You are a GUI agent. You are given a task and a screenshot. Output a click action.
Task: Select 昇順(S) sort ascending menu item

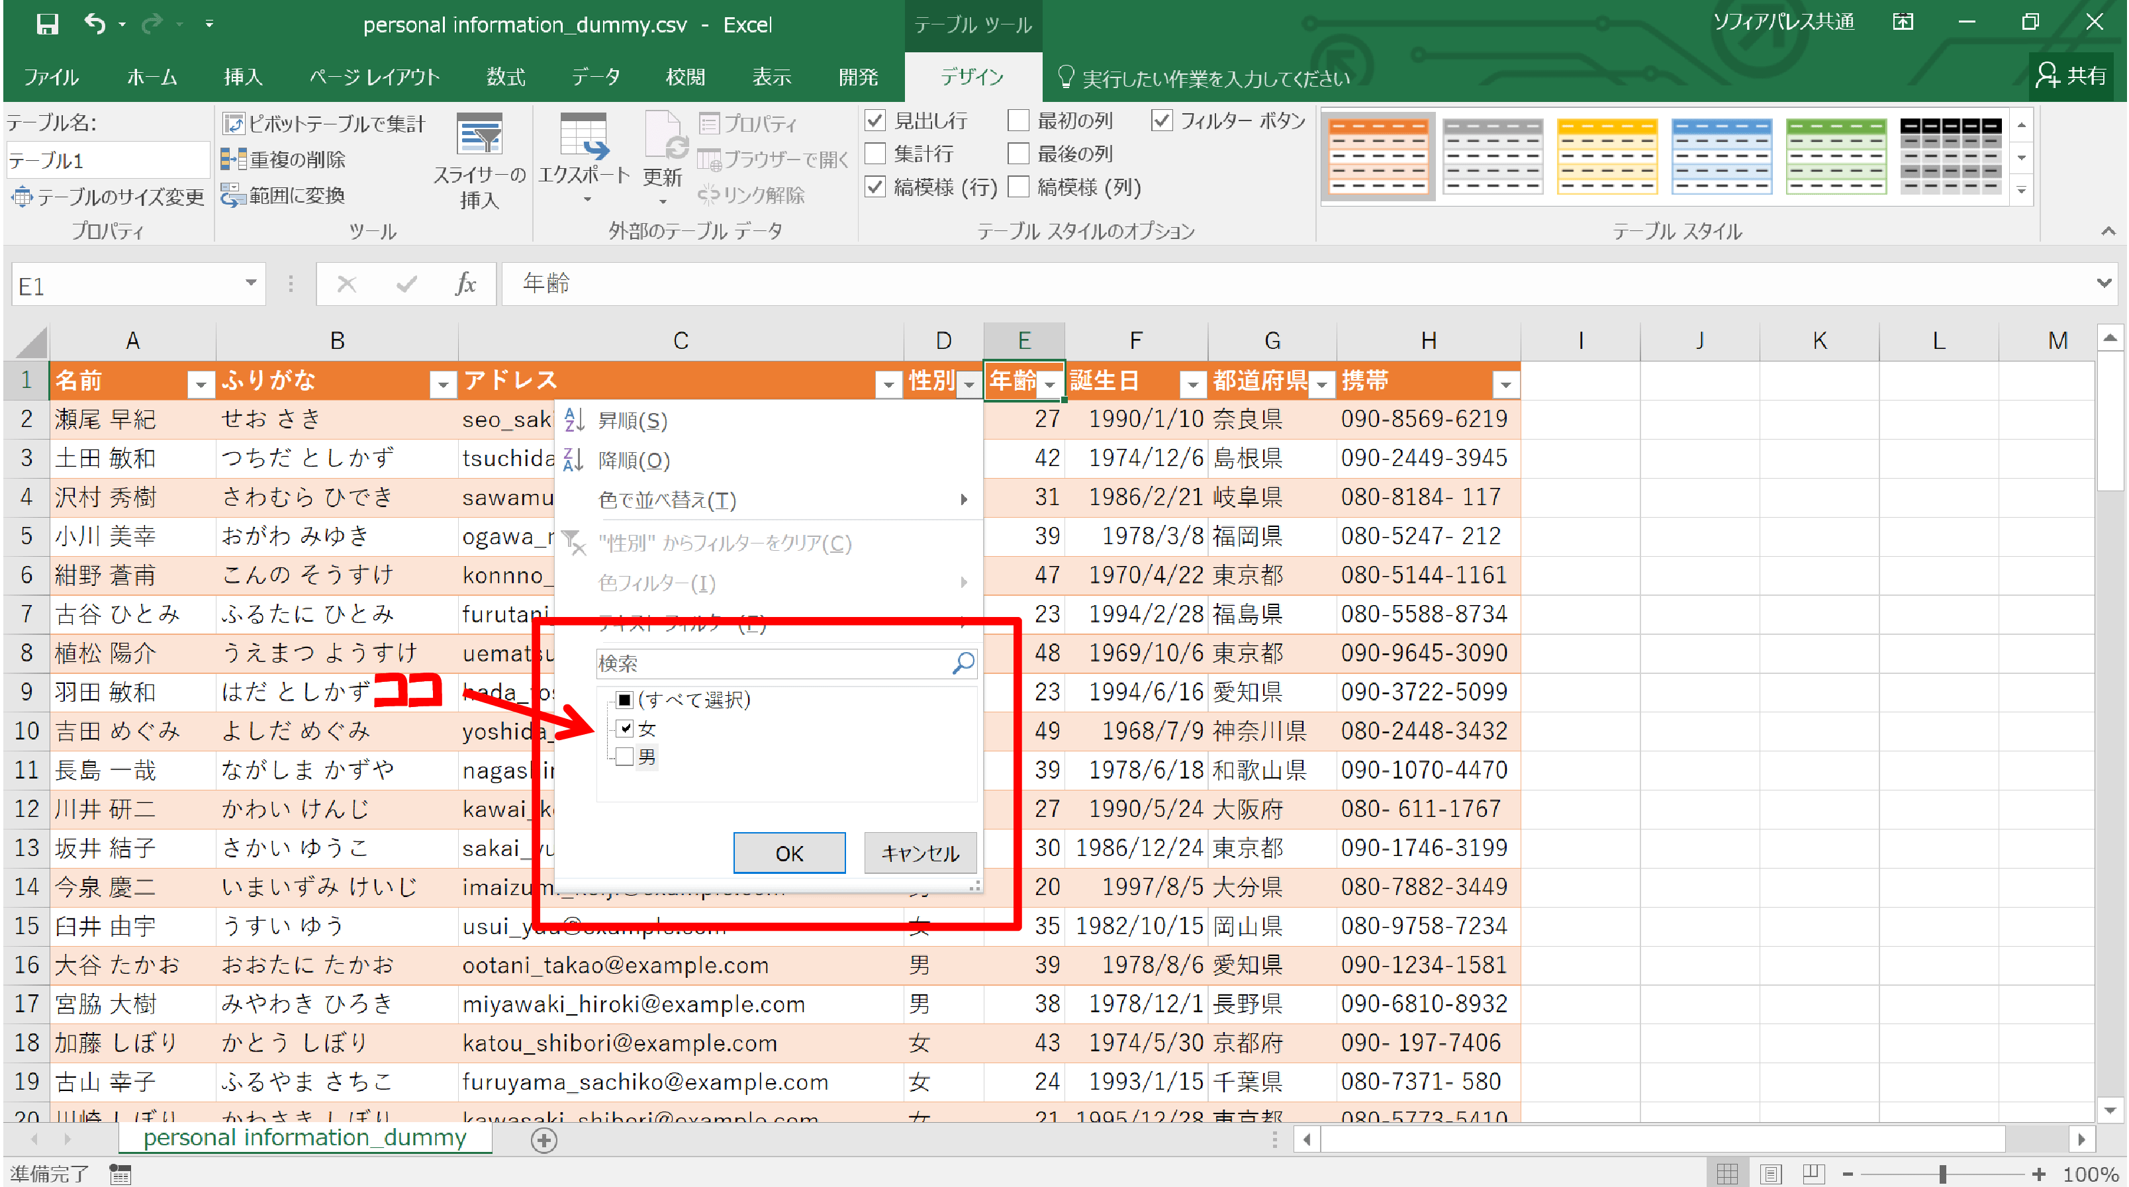click(x=632, y=421)
